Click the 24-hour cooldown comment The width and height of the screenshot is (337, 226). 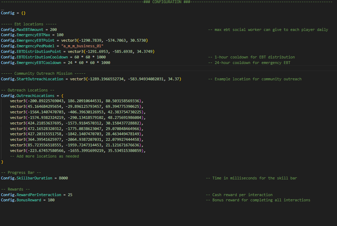pyautogui.click(x=249, y=63)
